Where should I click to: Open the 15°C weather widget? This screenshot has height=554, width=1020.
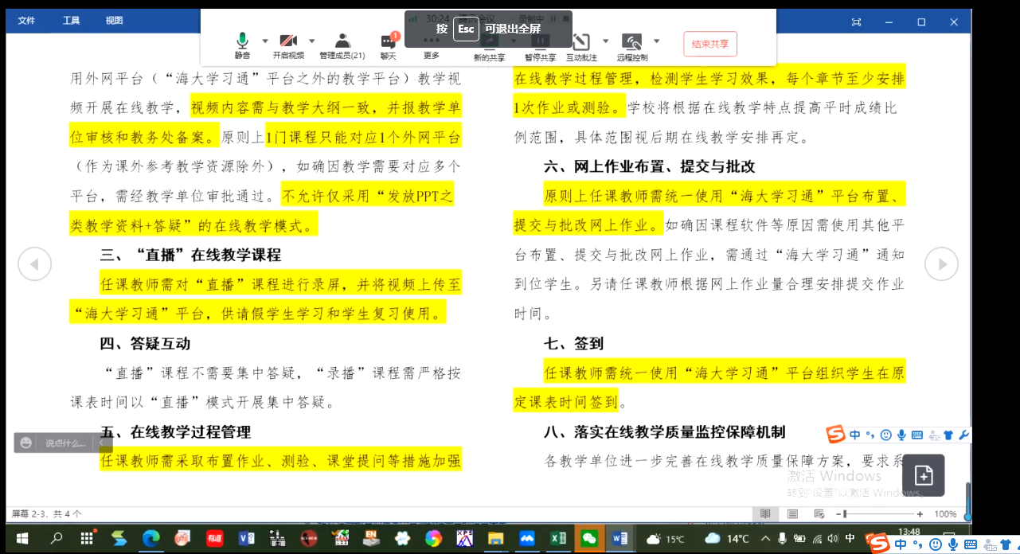pyautogui.click(x=666, y=539)
